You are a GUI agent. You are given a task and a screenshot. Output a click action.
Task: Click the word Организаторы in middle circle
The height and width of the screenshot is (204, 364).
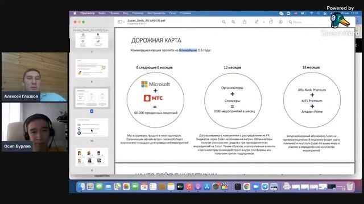pos(232,88)
